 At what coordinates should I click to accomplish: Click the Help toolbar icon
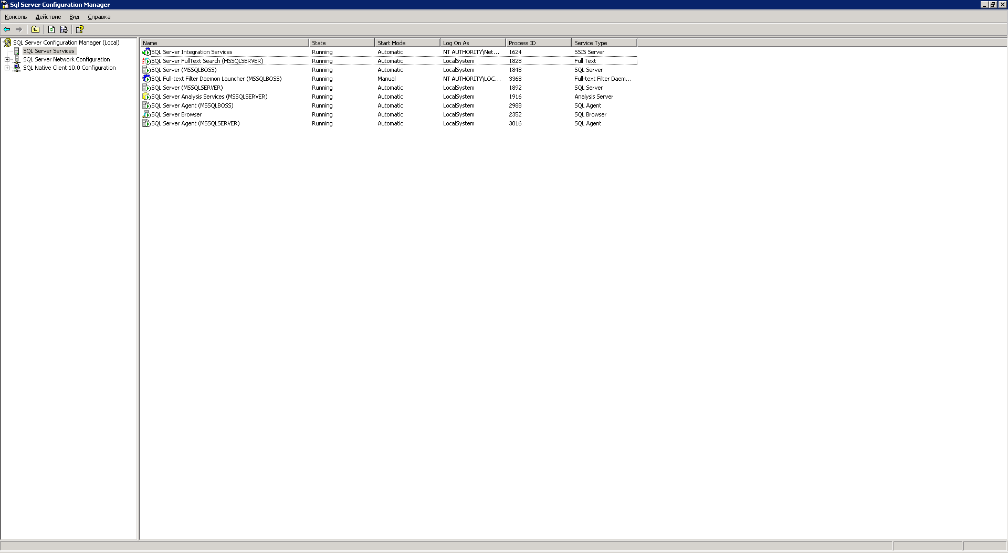(x=80, y=29)
